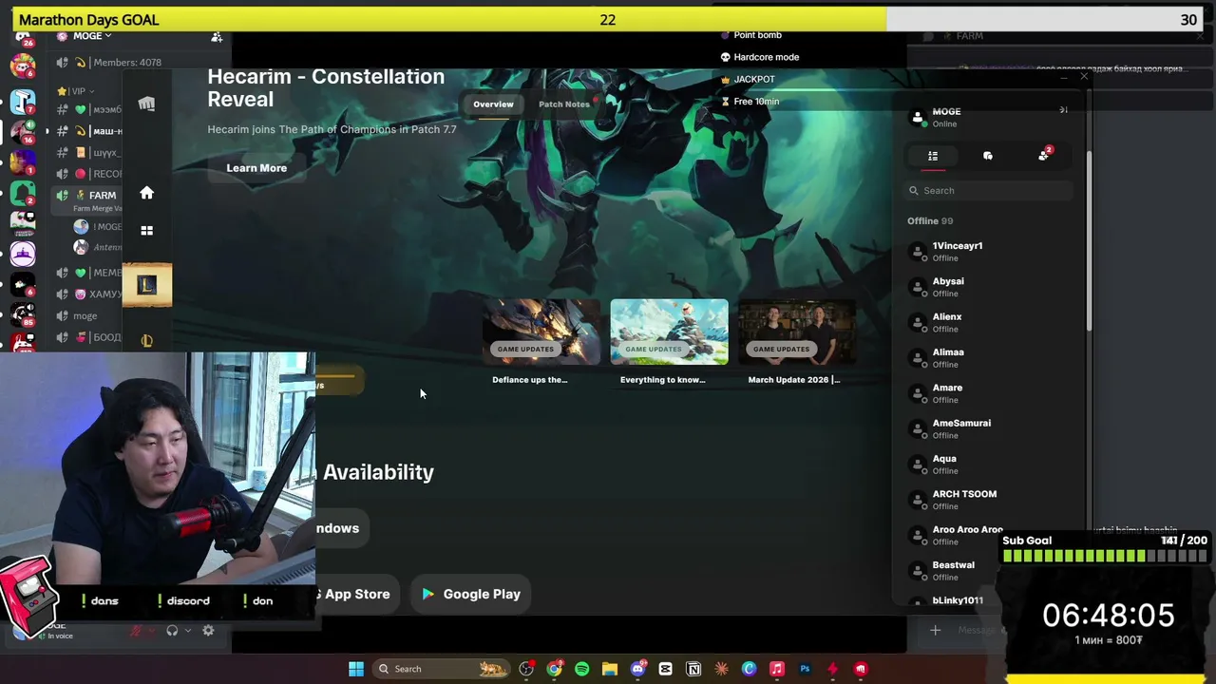Viewport: 1216px width, 684px height.
Task: Click the Windows Start button
Action: point(356,669)
